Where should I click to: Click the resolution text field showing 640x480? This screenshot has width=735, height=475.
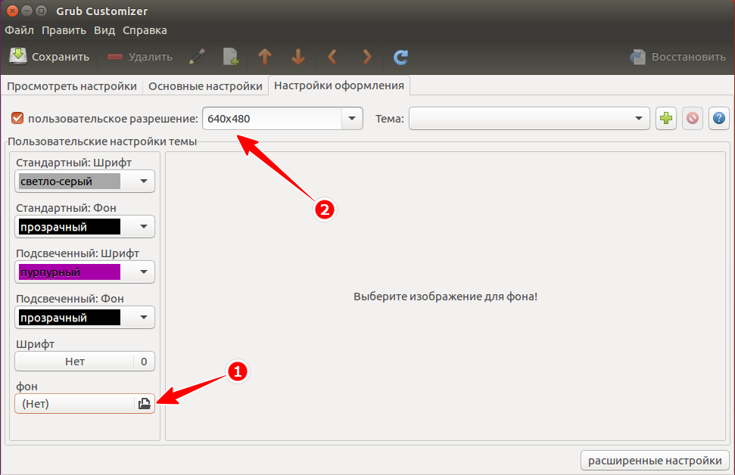(x=272, y=119)
